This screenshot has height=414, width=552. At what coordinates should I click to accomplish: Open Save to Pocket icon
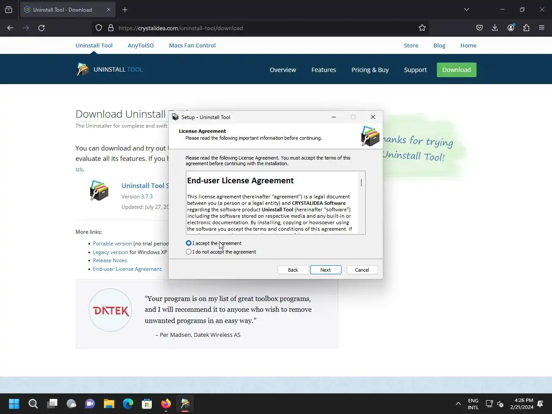[480, 28]
